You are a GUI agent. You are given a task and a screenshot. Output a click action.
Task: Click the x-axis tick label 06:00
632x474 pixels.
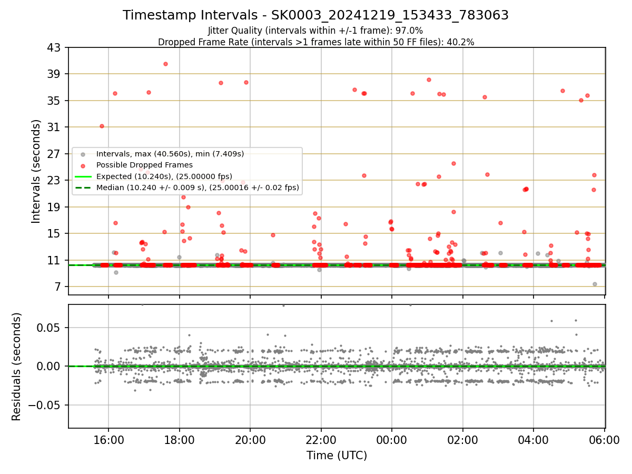(x=605, y=440)
